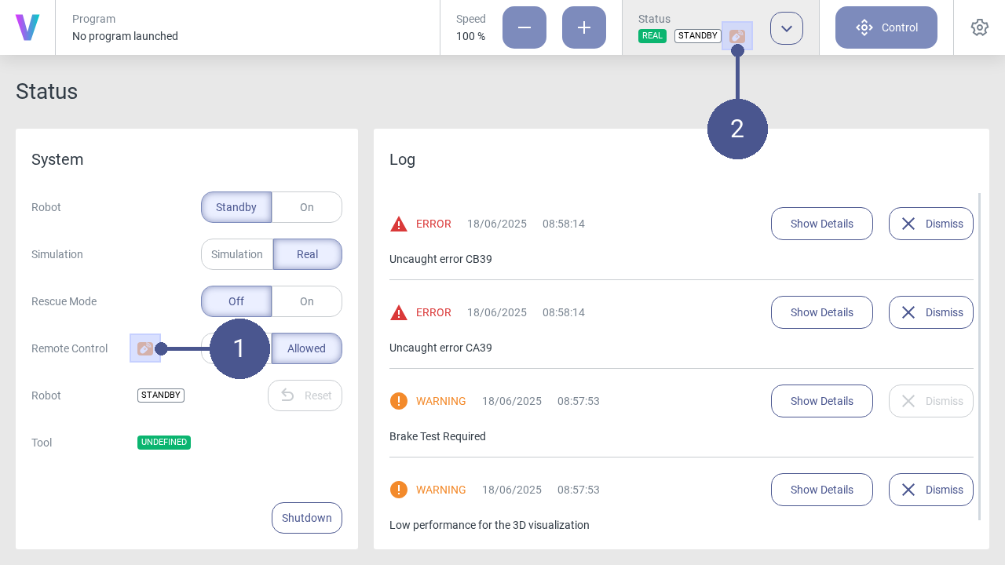Switch Robot to On

click(x=306, y=207)
